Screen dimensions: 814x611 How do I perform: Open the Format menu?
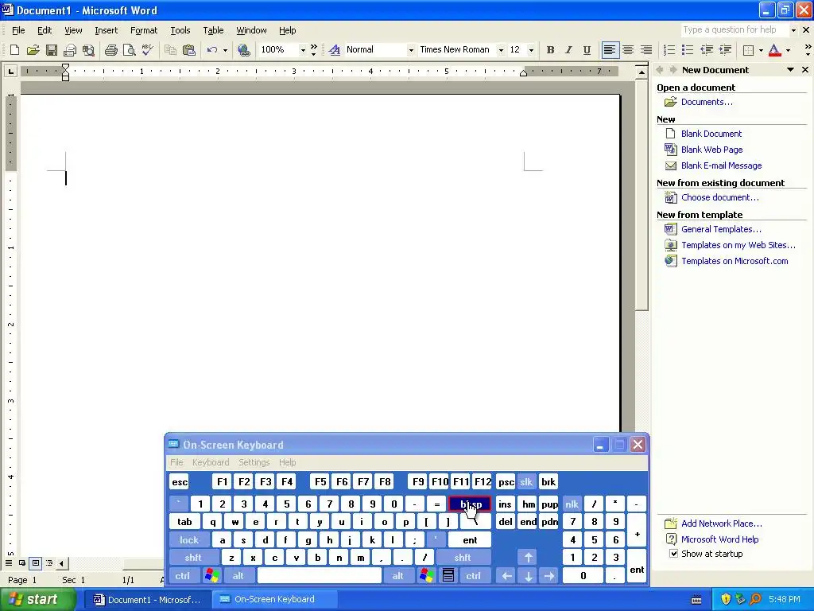click(x=144, y=31)
